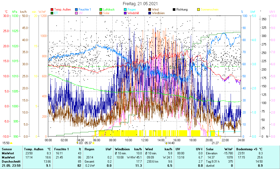Click the MaxWert row label
Image resolution: width=280 pixels, height=169 pixels.
[8, 157]
